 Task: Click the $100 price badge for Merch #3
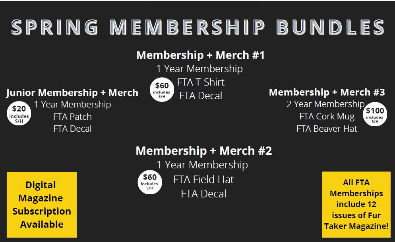[375, 114]
